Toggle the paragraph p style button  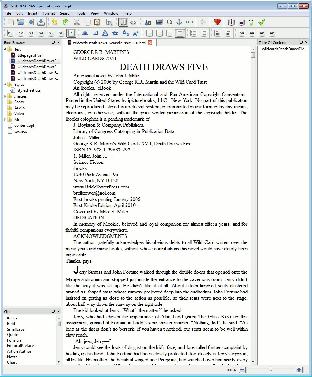coord(71,33)
